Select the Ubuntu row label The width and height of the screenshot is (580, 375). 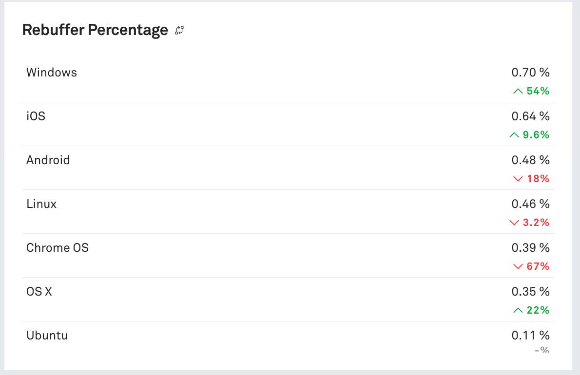point(47,336)
